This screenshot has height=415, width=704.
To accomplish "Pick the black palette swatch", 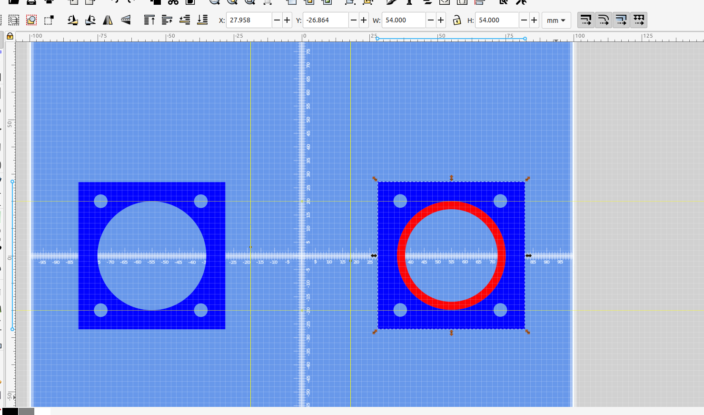I will (10, 411).
